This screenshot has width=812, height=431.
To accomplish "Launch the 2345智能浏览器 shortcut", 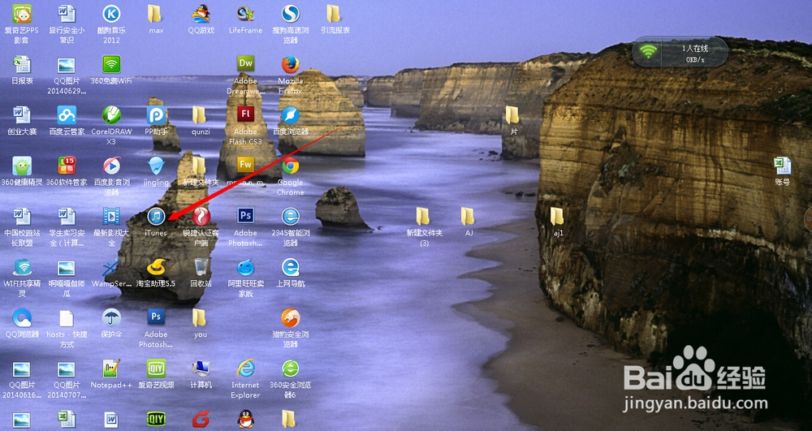I will (x=291, y=216).
